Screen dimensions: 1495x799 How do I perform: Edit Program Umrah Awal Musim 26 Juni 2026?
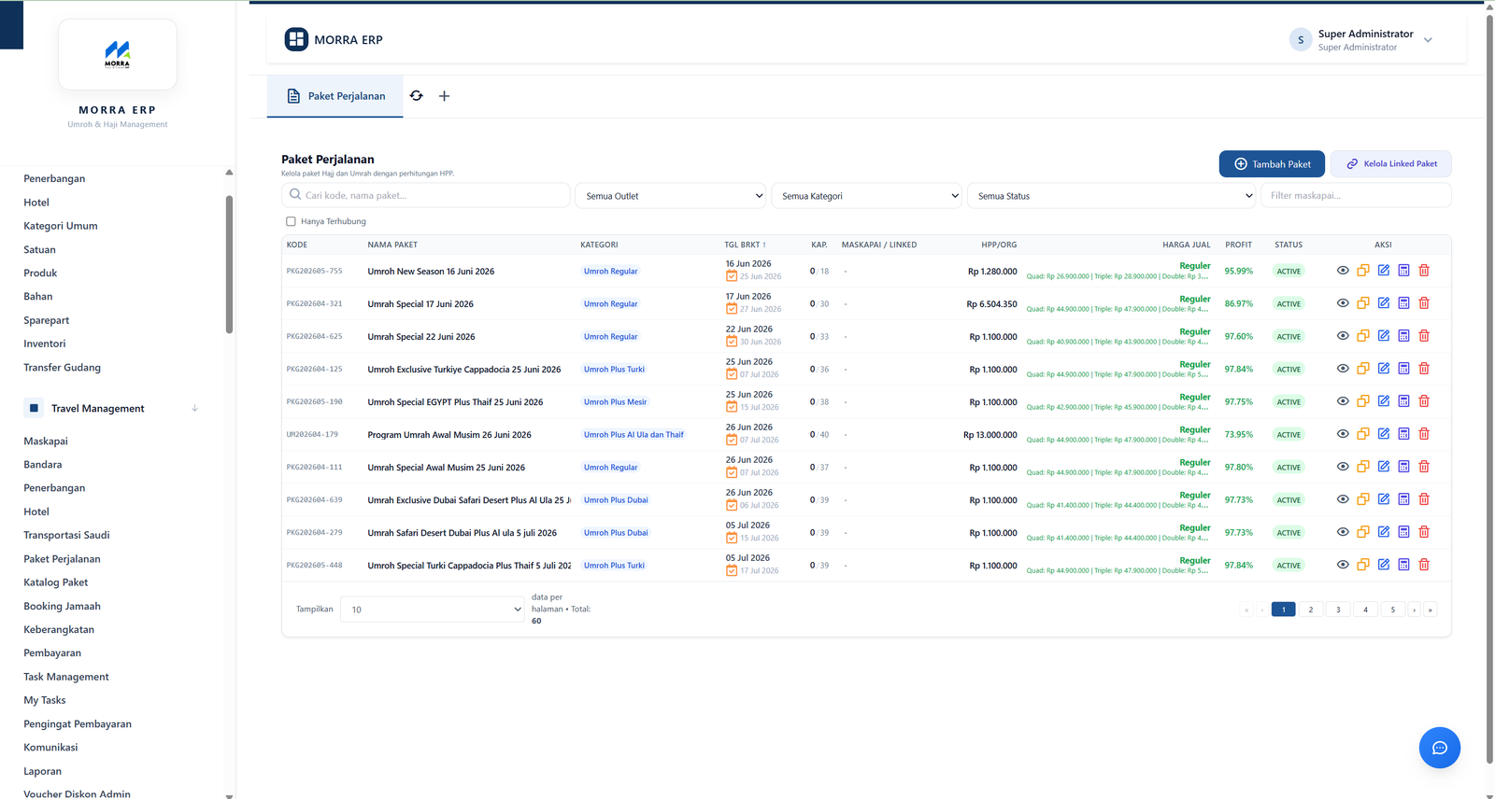coord(1384,434)
